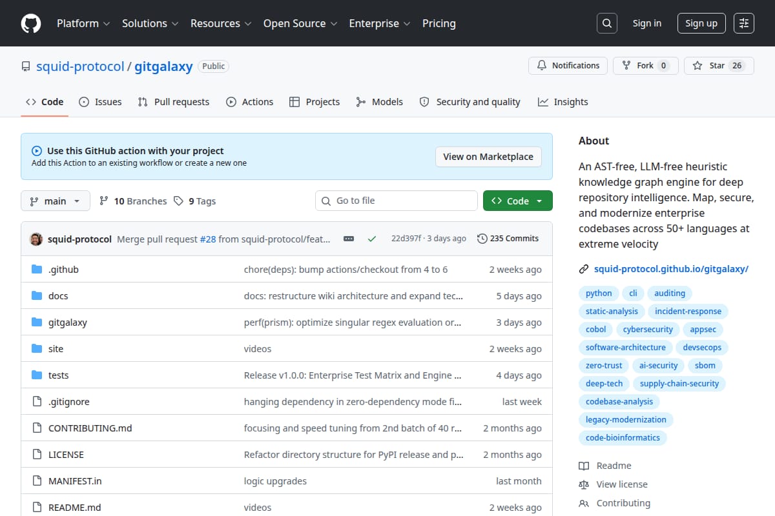
Task: Open the CONTRIBUTING.md file name
Action: tap(90, 428)
